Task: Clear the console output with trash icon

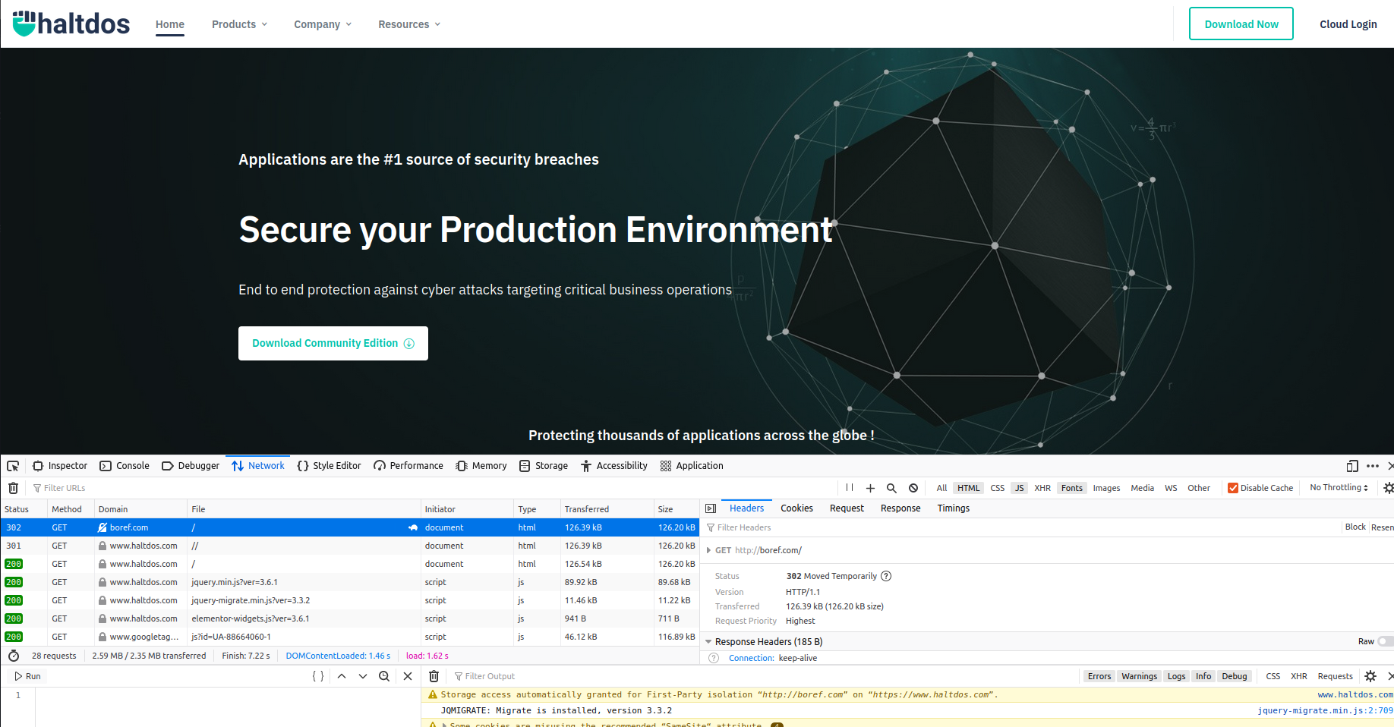Action: 434,676
